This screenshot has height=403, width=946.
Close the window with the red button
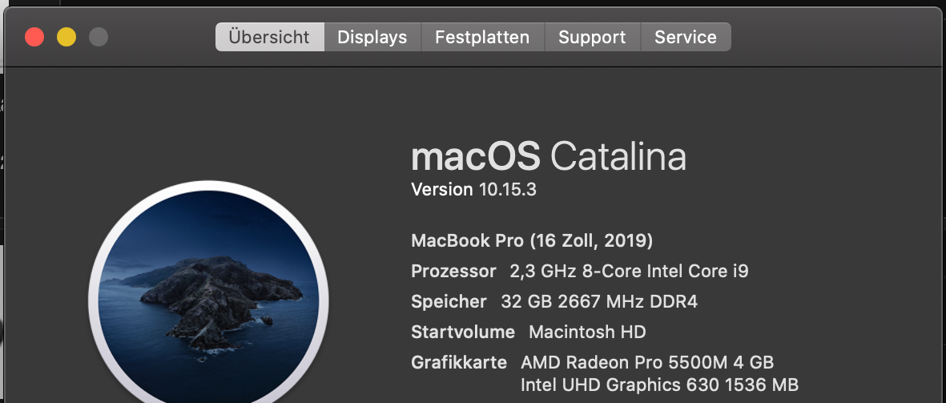pos(34,37)
